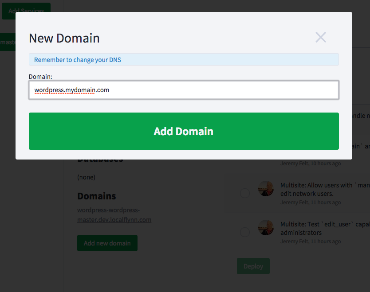
Task: Click the New Domain dialog title
Action: (x=64, y=38)
